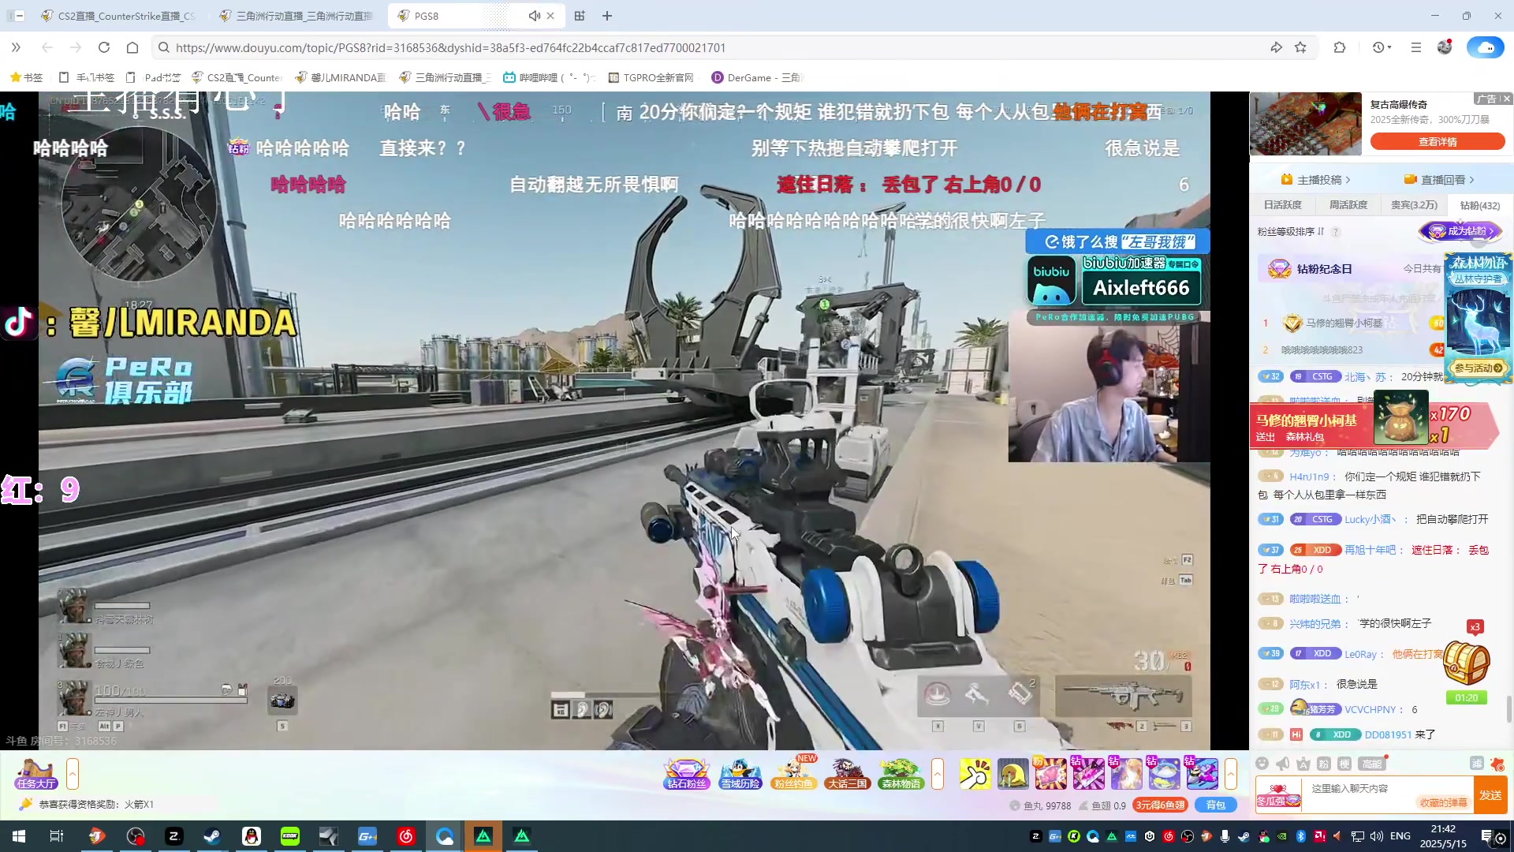Toggle the star-badge icon in the chat toolbar

1303,764
